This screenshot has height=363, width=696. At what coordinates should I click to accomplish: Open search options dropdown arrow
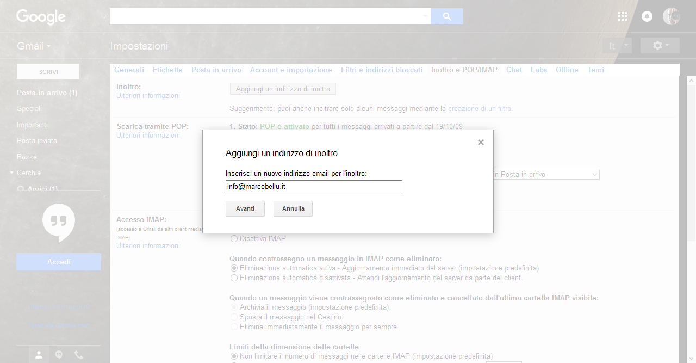[x=425, y=16]
